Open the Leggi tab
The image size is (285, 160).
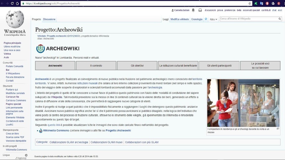click(166, 19)
